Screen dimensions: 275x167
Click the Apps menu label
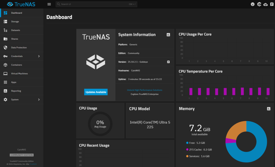click(14, 82)
